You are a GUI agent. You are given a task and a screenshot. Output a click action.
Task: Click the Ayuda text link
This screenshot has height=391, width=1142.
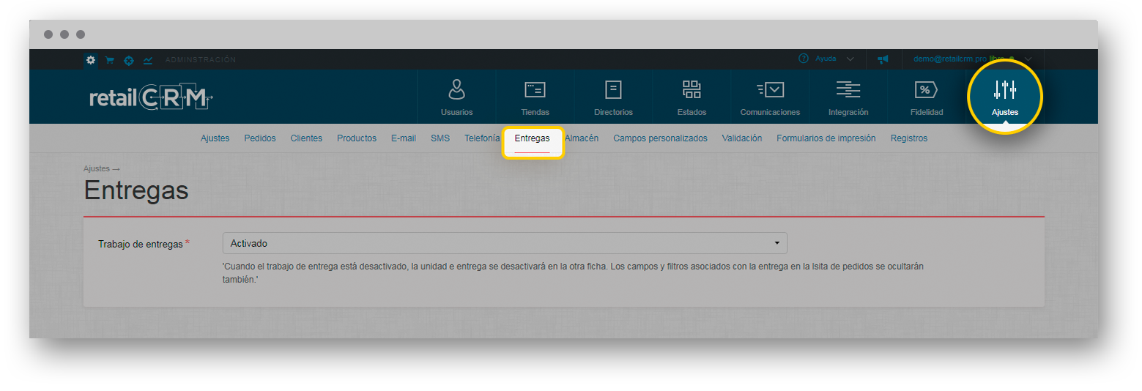(826, 59)
